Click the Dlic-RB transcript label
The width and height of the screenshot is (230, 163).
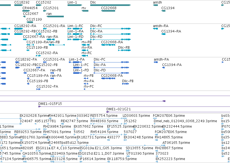click(x=124, y=48)
